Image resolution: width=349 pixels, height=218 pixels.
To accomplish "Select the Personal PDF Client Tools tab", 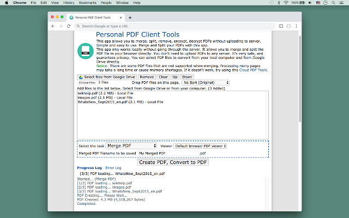I will tap(95, 17).
